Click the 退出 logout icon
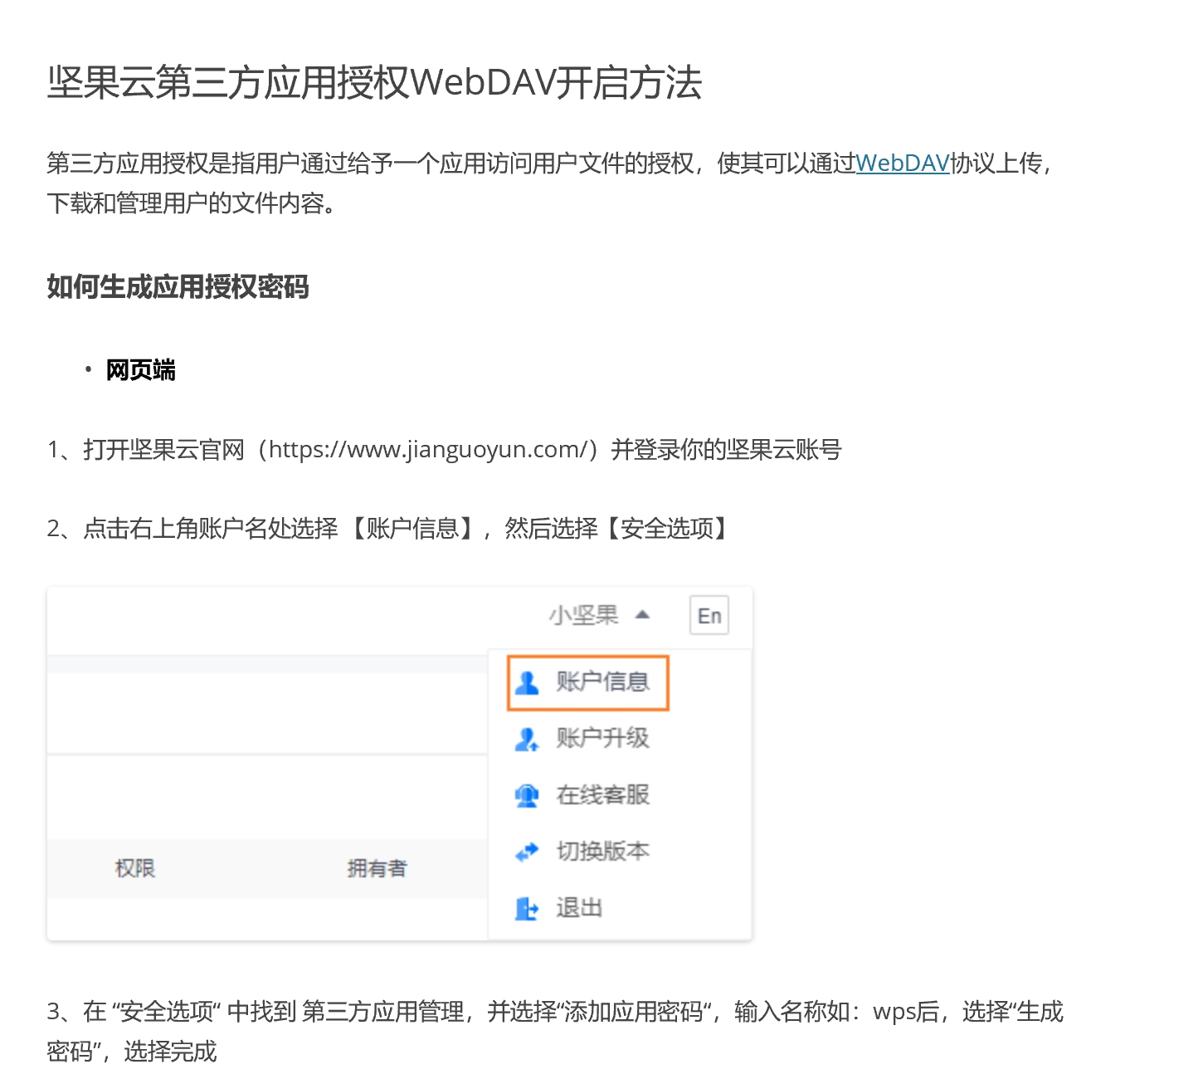This screenshot has width=1203, height=1079. click(x=527, y=909)
